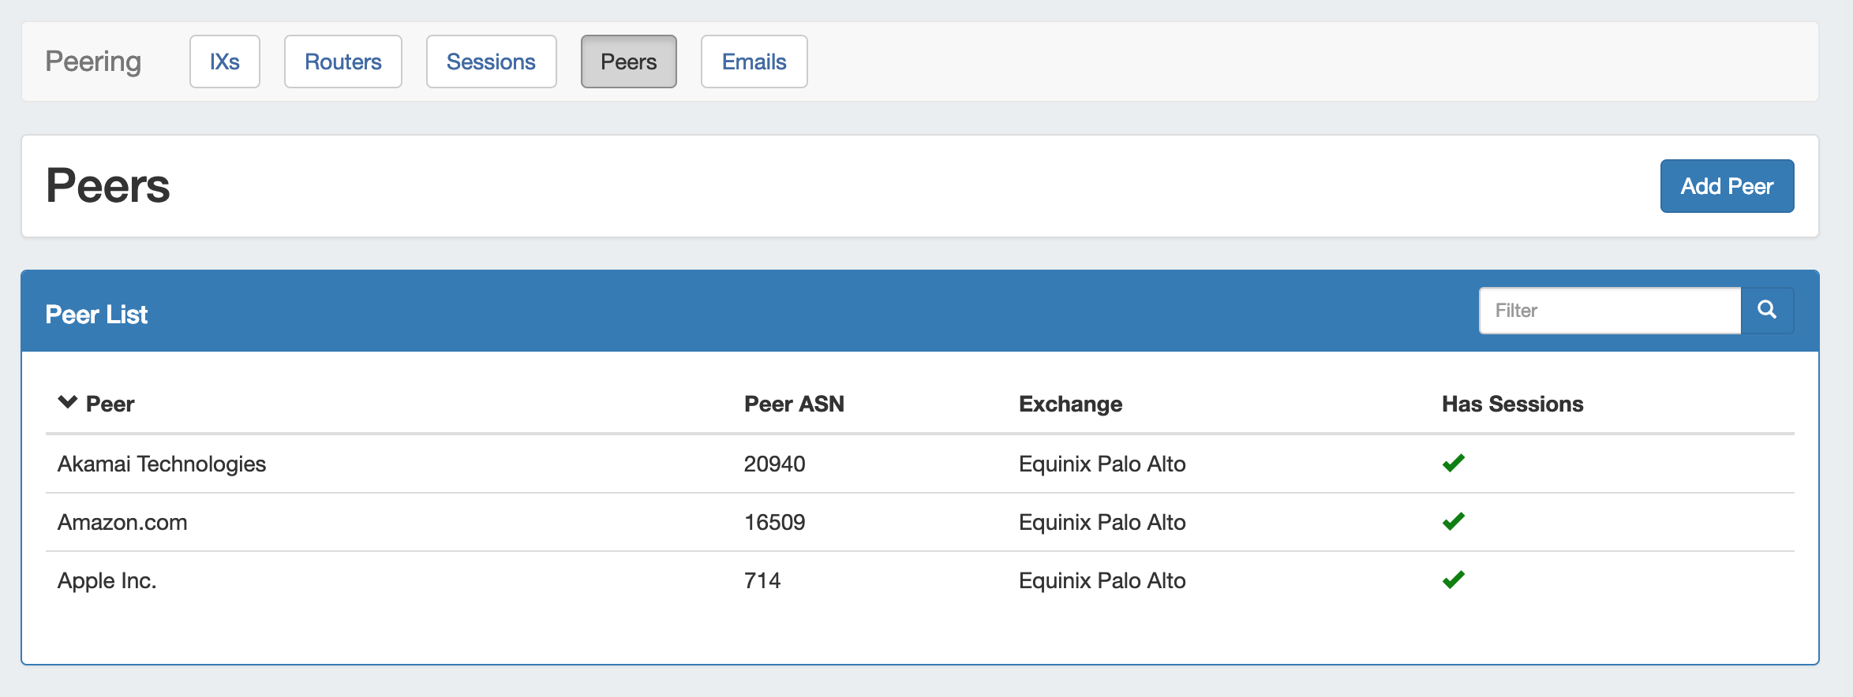
Task: Switch to the IXs tab
Action: 225,61
